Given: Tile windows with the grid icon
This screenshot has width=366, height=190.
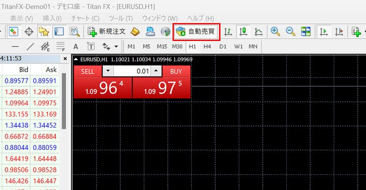Looking at the screenshot, I should pyautogui.click(x=305, y=31).
